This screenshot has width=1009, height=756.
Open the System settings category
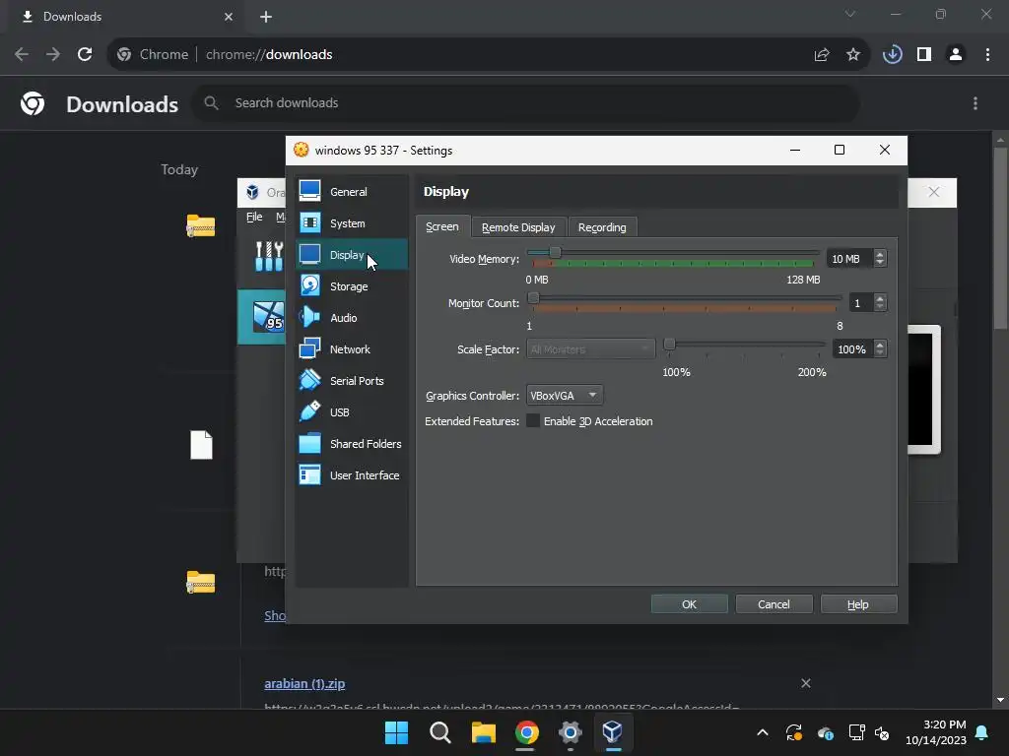pos(352,223)
